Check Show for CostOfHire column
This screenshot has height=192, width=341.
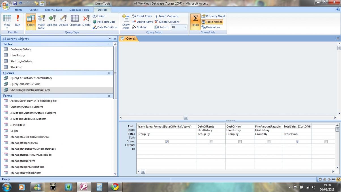[240, 142]
